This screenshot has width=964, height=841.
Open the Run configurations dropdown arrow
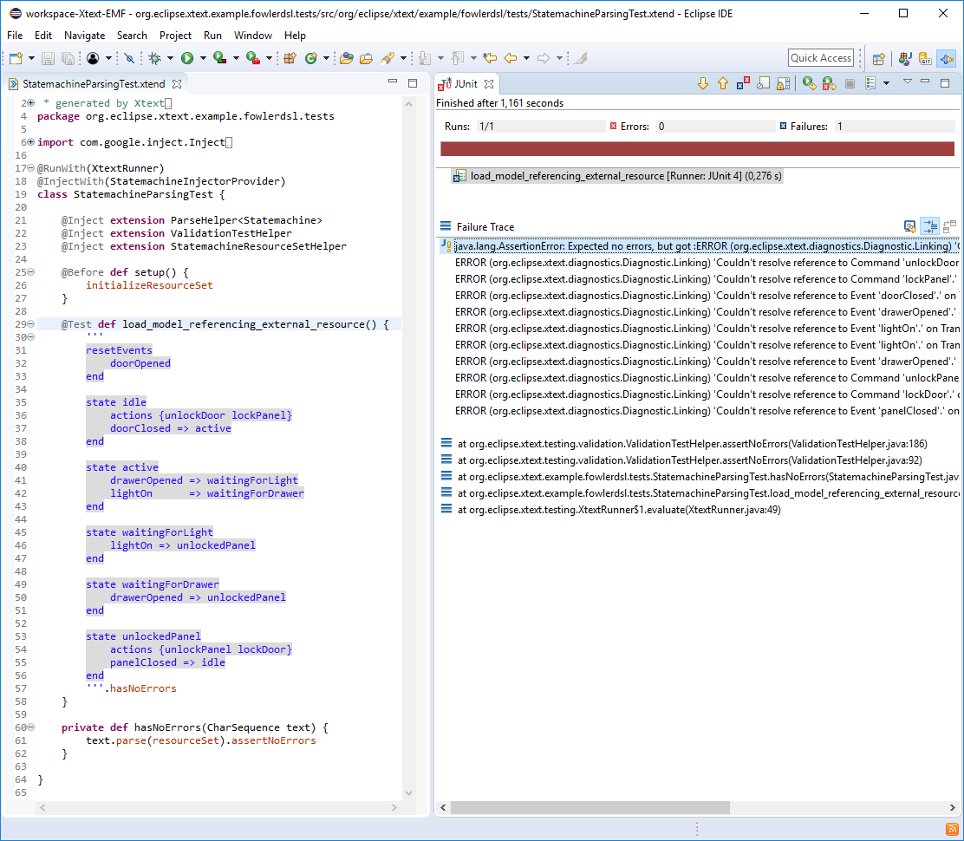203,58
